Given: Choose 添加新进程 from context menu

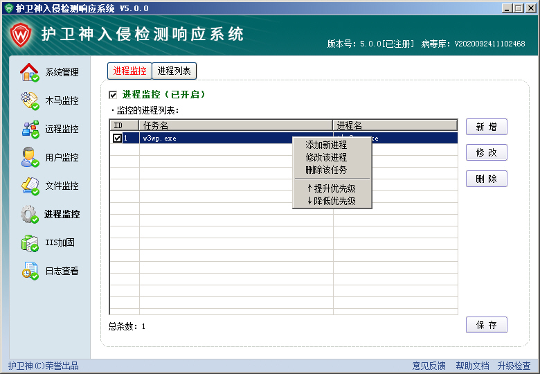Looking at the screenshot, I should pos(326,145).
